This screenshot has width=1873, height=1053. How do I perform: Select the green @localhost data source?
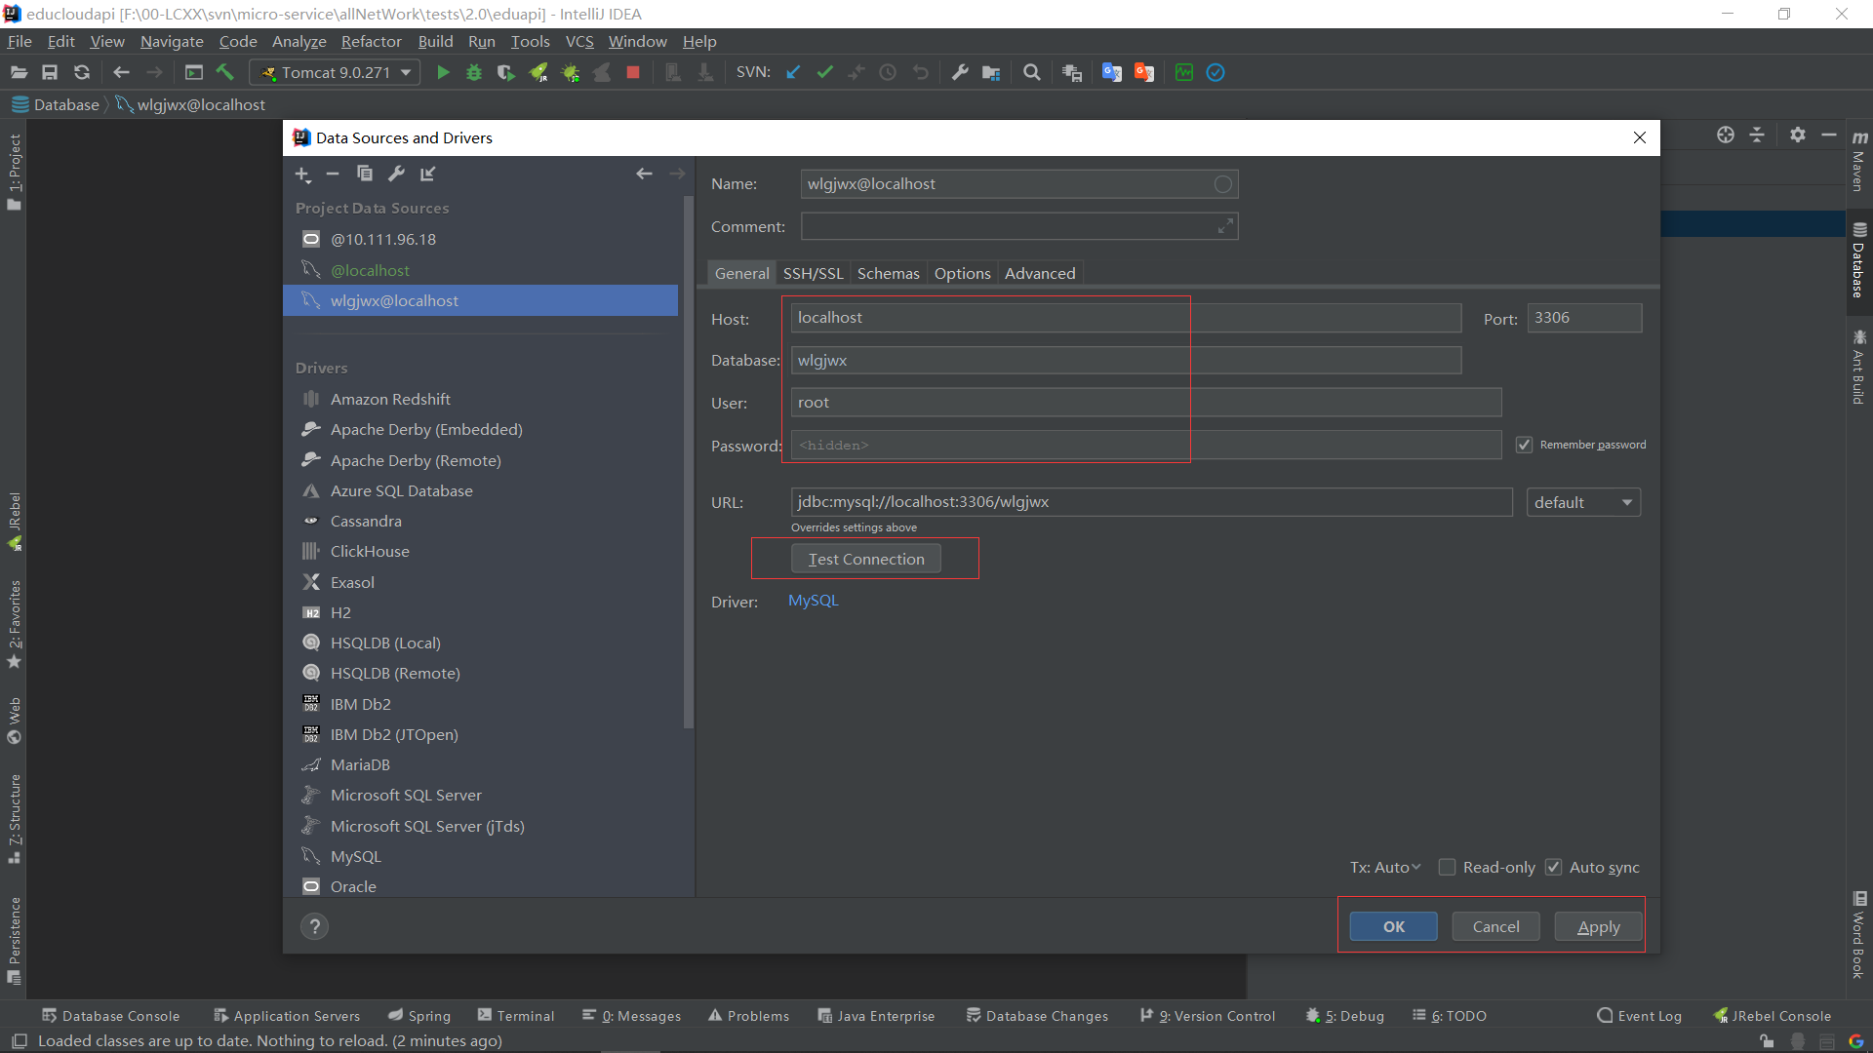[x=370, y=270]
